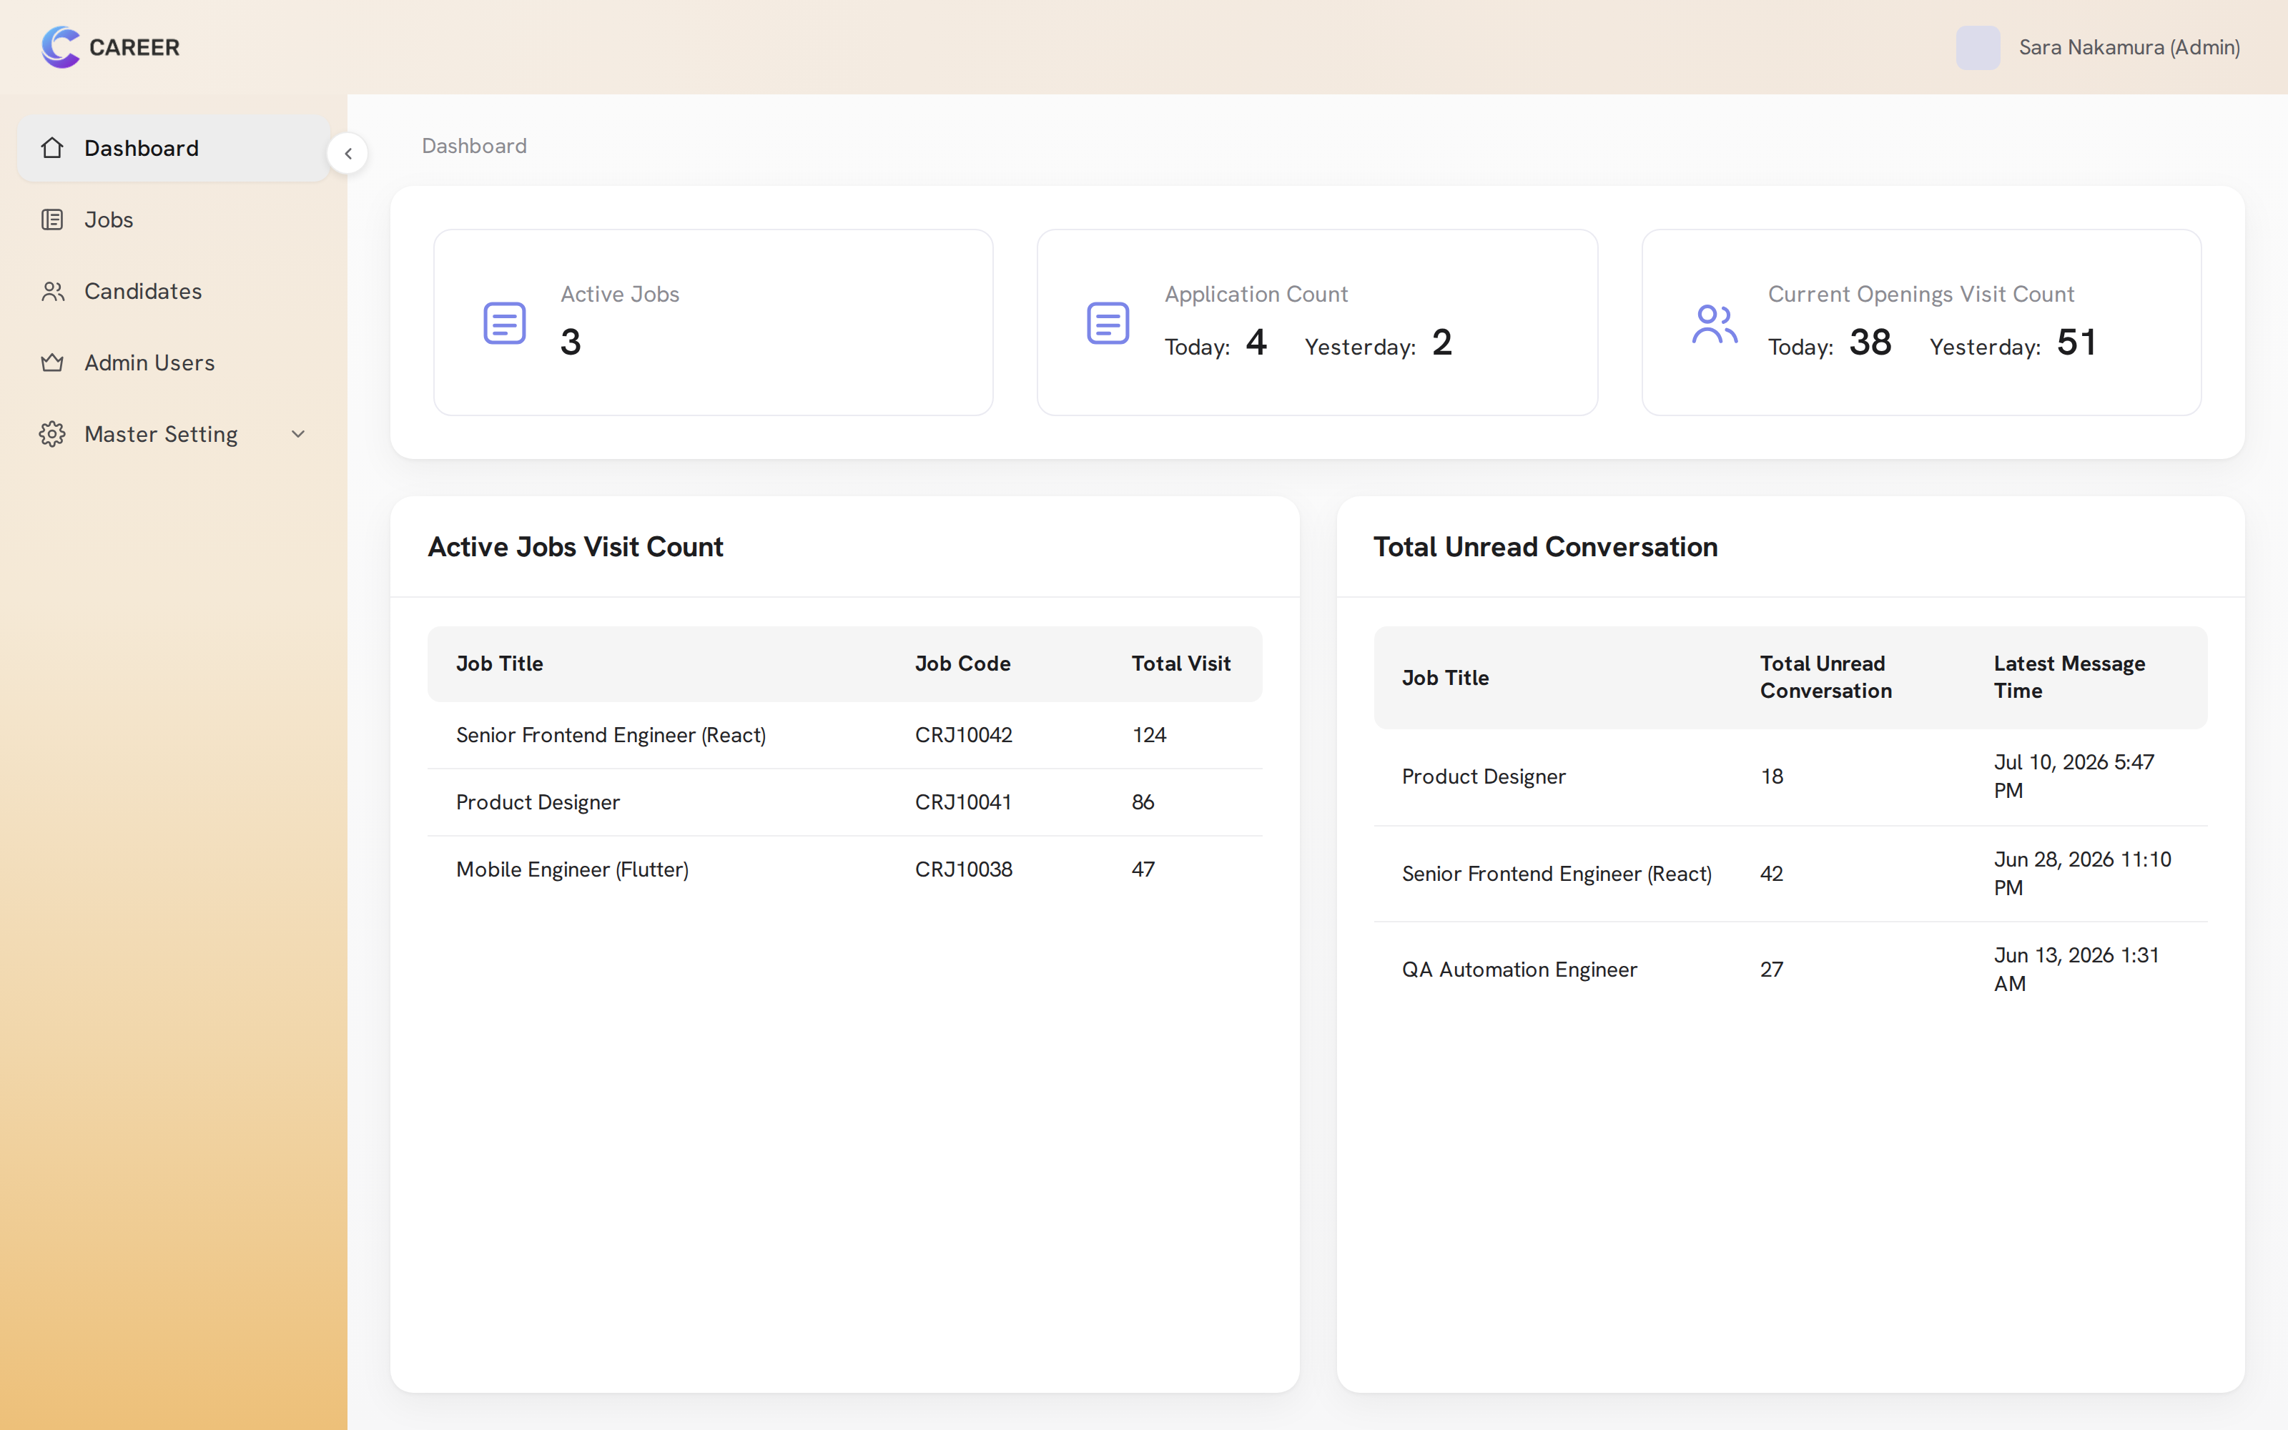Click the Candidates people icon in sidebar

(x=52, y=291)
